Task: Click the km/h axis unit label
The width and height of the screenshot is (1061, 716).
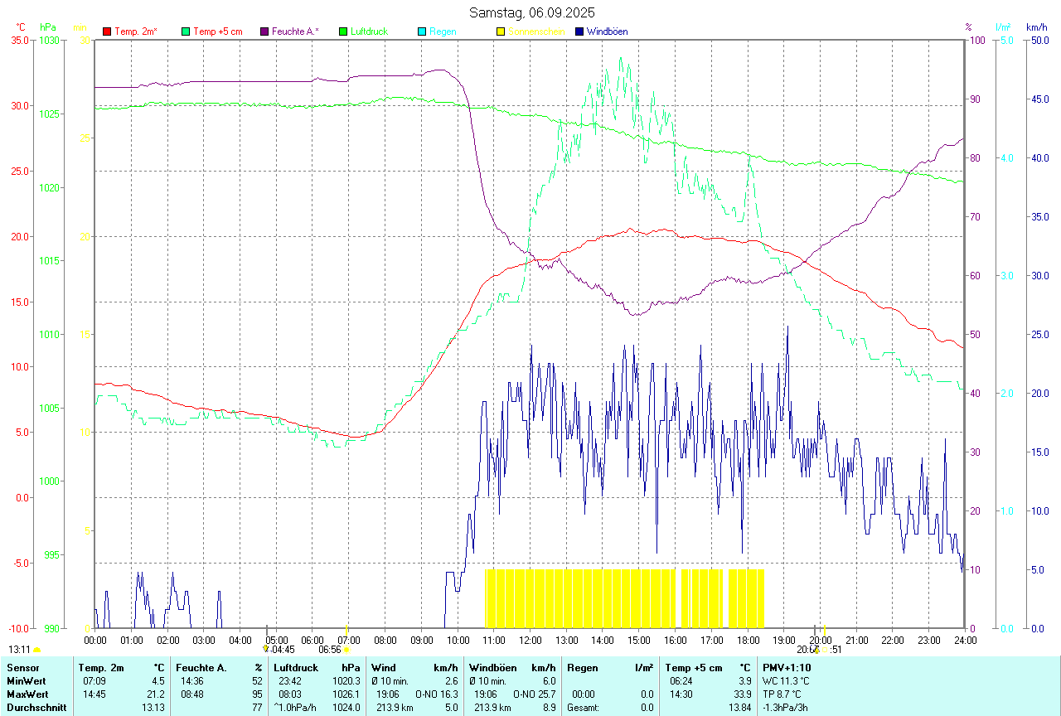Action: (1036, 27)
